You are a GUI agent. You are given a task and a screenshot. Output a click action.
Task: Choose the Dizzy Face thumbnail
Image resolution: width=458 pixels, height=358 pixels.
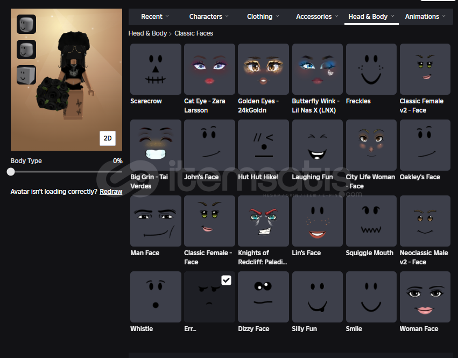[263, 297]
